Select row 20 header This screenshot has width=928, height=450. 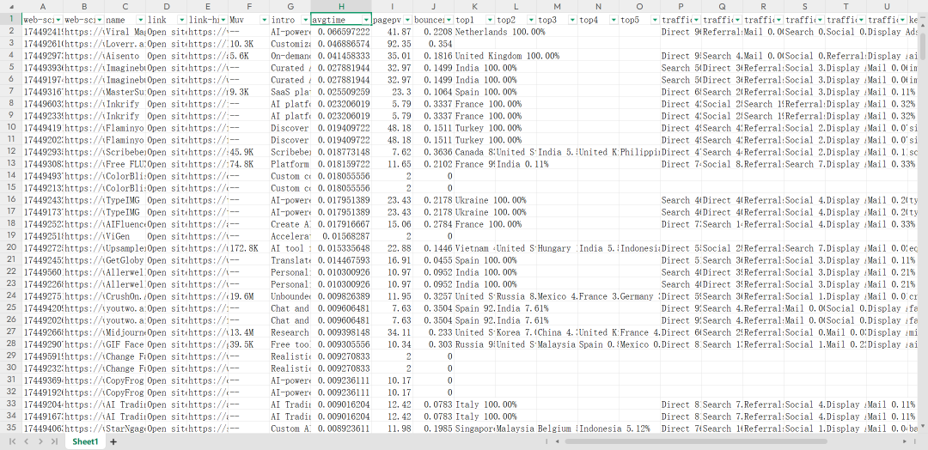click(10, 248)
